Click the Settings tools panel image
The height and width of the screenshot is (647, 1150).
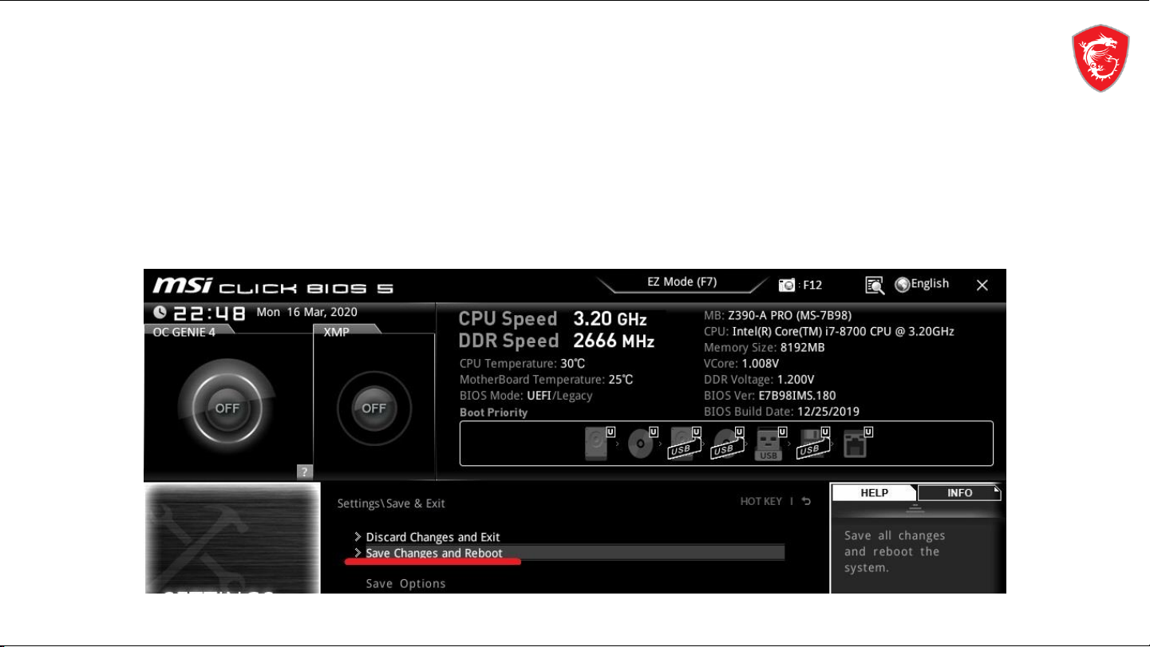[x=232, y=538]
